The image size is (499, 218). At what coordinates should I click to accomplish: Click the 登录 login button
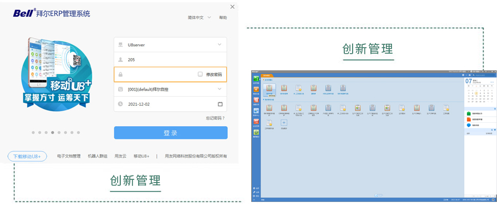tap(171, 133)
